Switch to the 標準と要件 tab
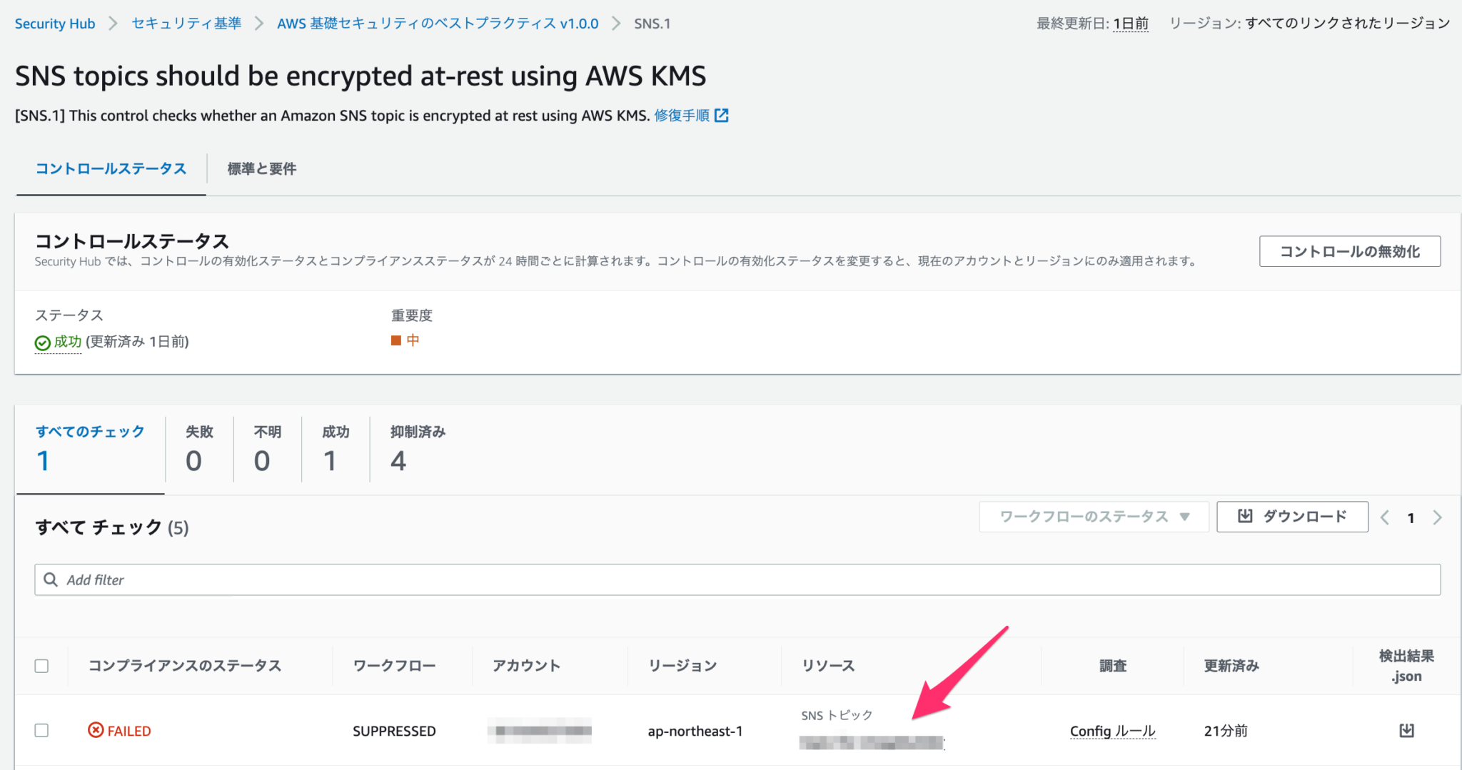1462x770 pixels. [261, 168]
